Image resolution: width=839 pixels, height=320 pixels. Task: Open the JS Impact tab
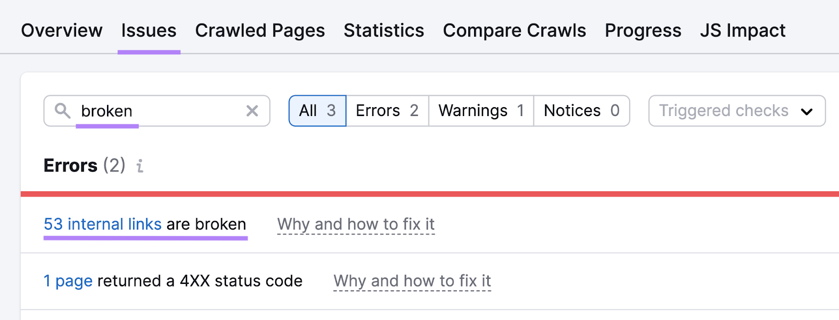click(742, 30)
